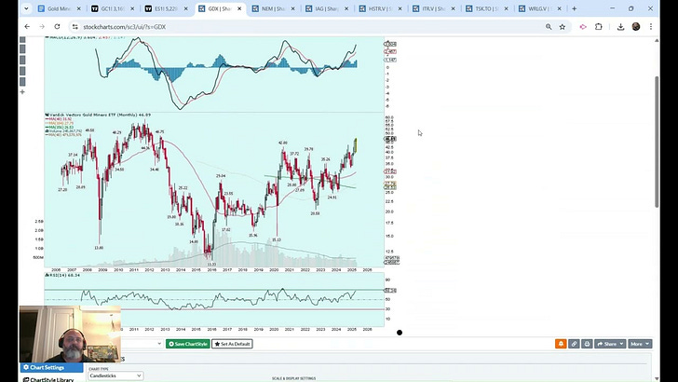The width and height of the screenshot is (678, 382).
Task: Switch to the HSTR.V StockCharts tab
Action: coord(381,8)
